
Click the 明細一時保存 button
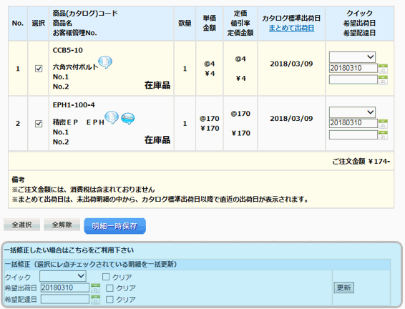pos(115,226)
